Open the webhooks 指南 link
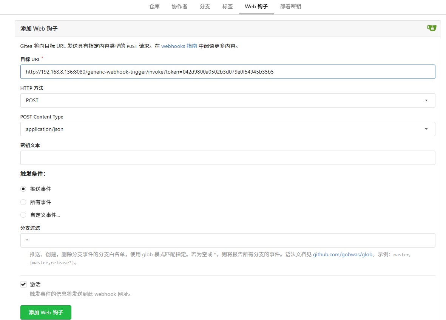Viewport: 446px width, 320px height. (x=179, y=46)
